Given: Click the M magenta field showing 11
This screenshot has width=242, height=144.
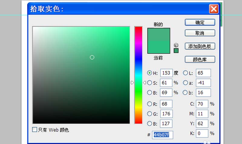Looking at the screenshot, I should point(202,114).
